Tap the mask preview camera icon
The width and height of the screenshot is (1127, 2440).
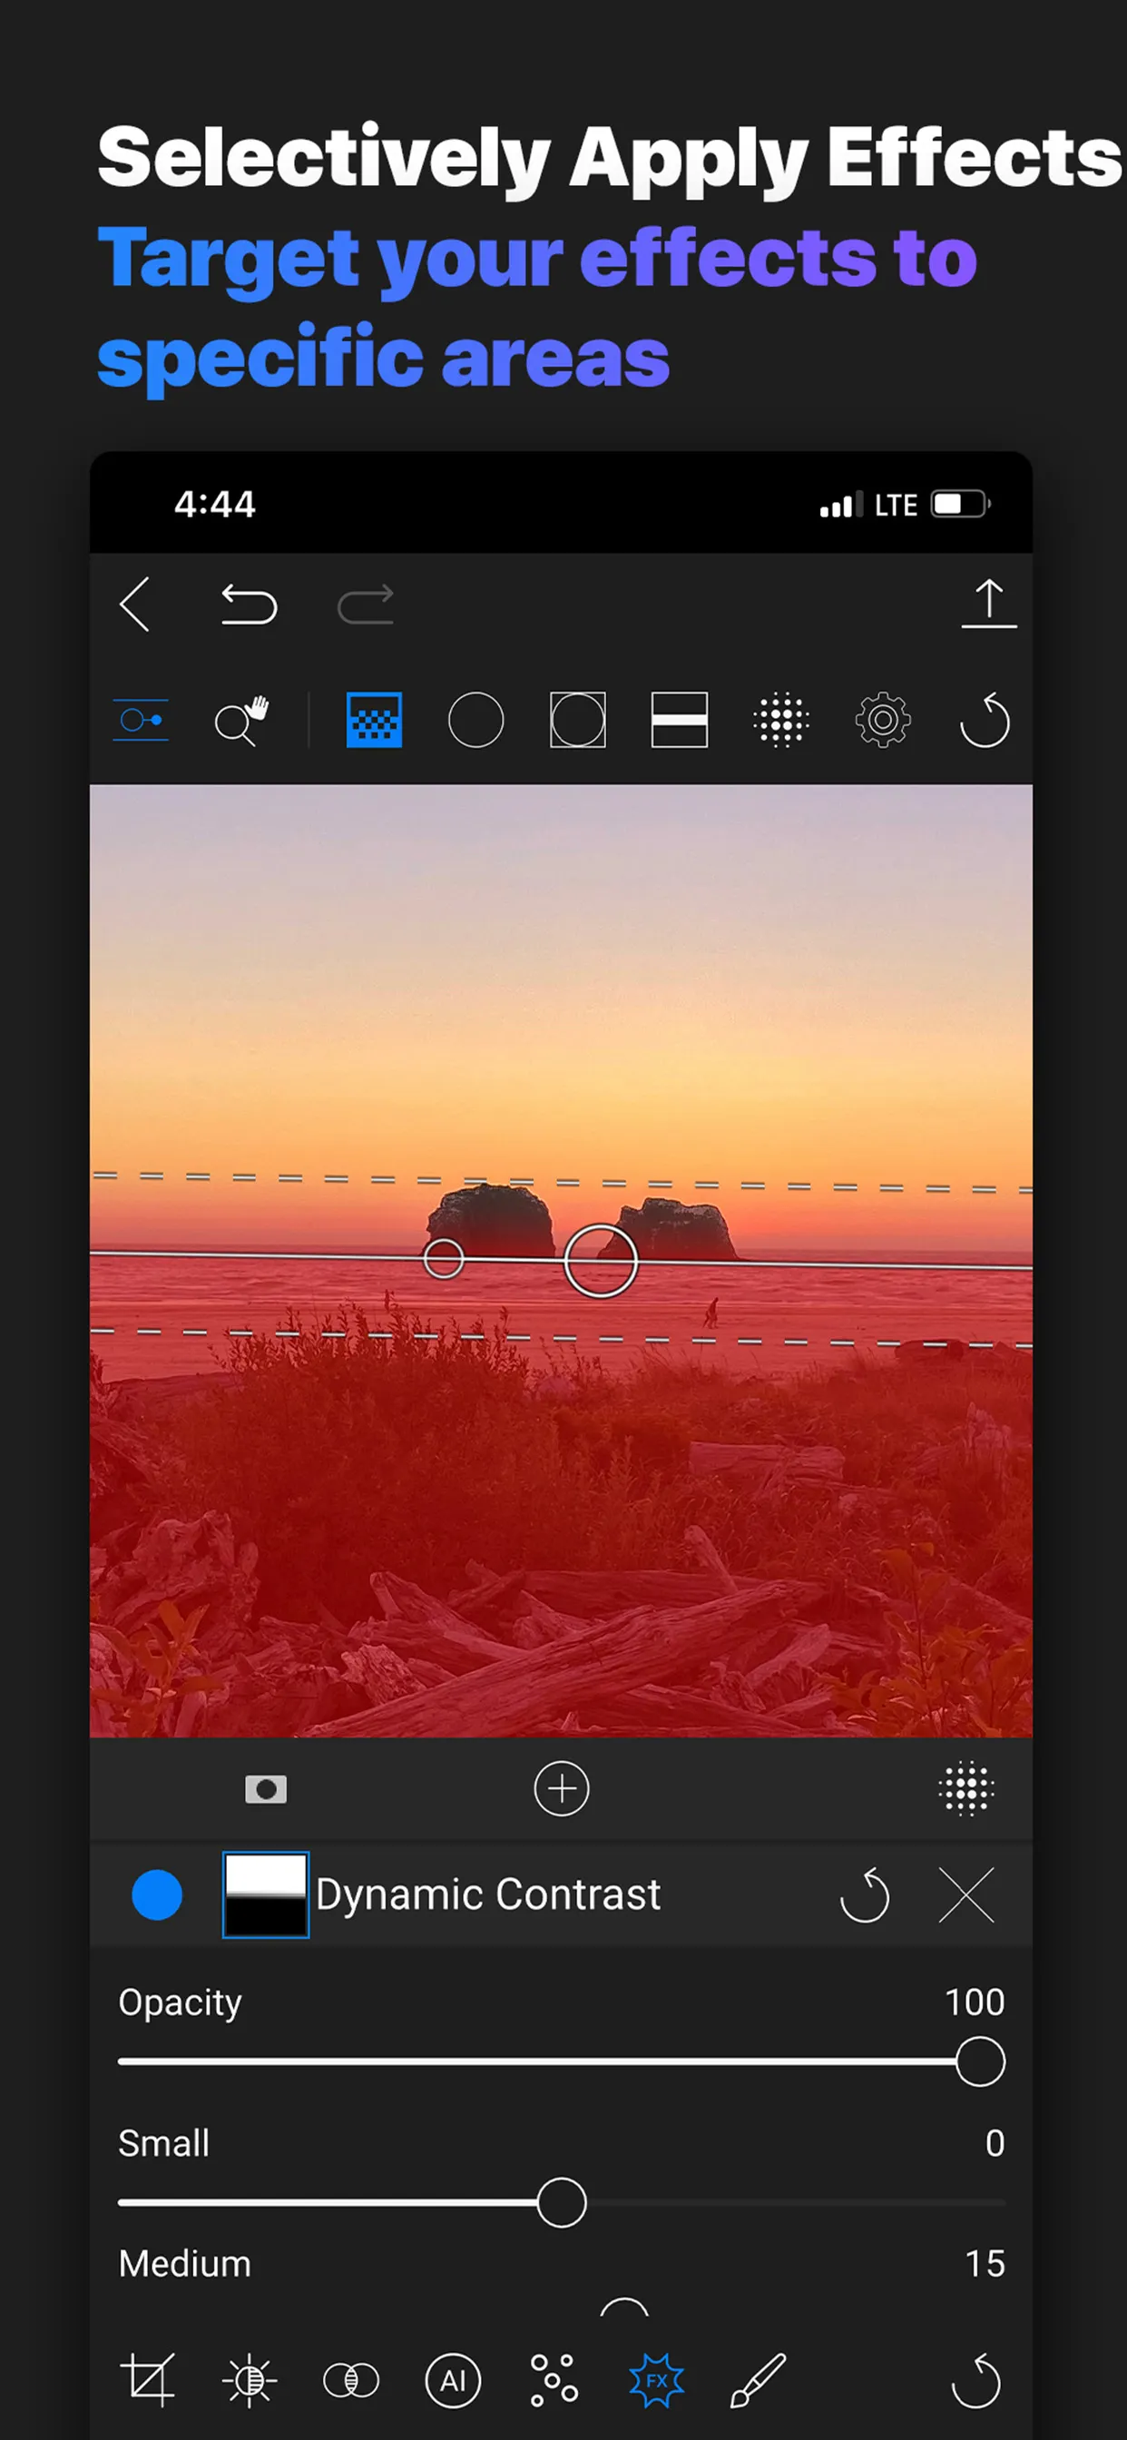pyautogui.click(x=266, y=1789)
